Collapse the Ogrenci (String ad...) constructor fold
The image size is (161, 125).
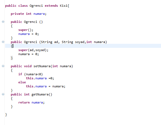[x=3, y=42]
